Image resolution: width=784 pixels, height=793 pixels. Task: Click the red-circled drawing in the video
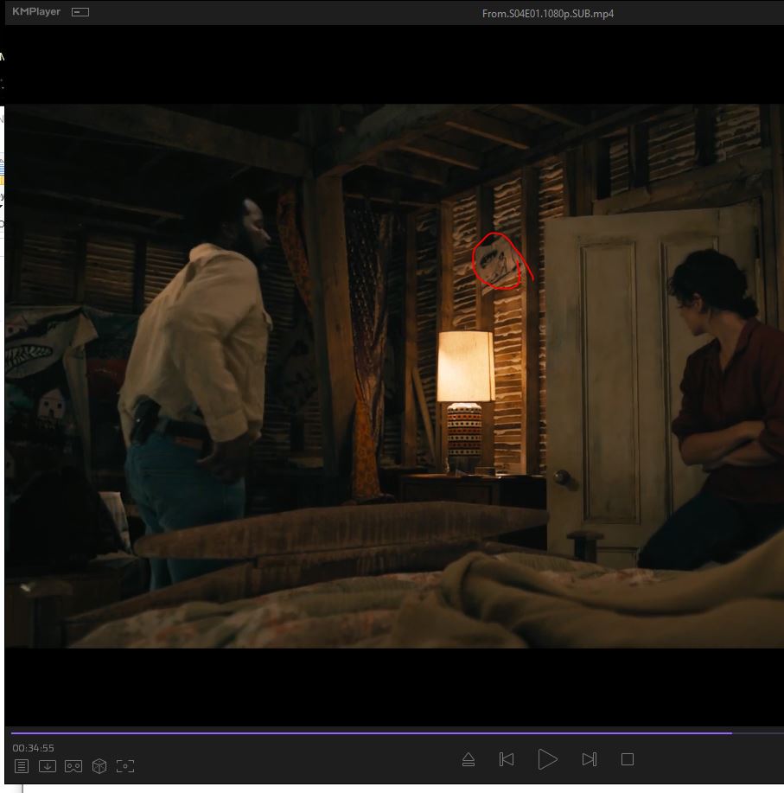point(496,262)
